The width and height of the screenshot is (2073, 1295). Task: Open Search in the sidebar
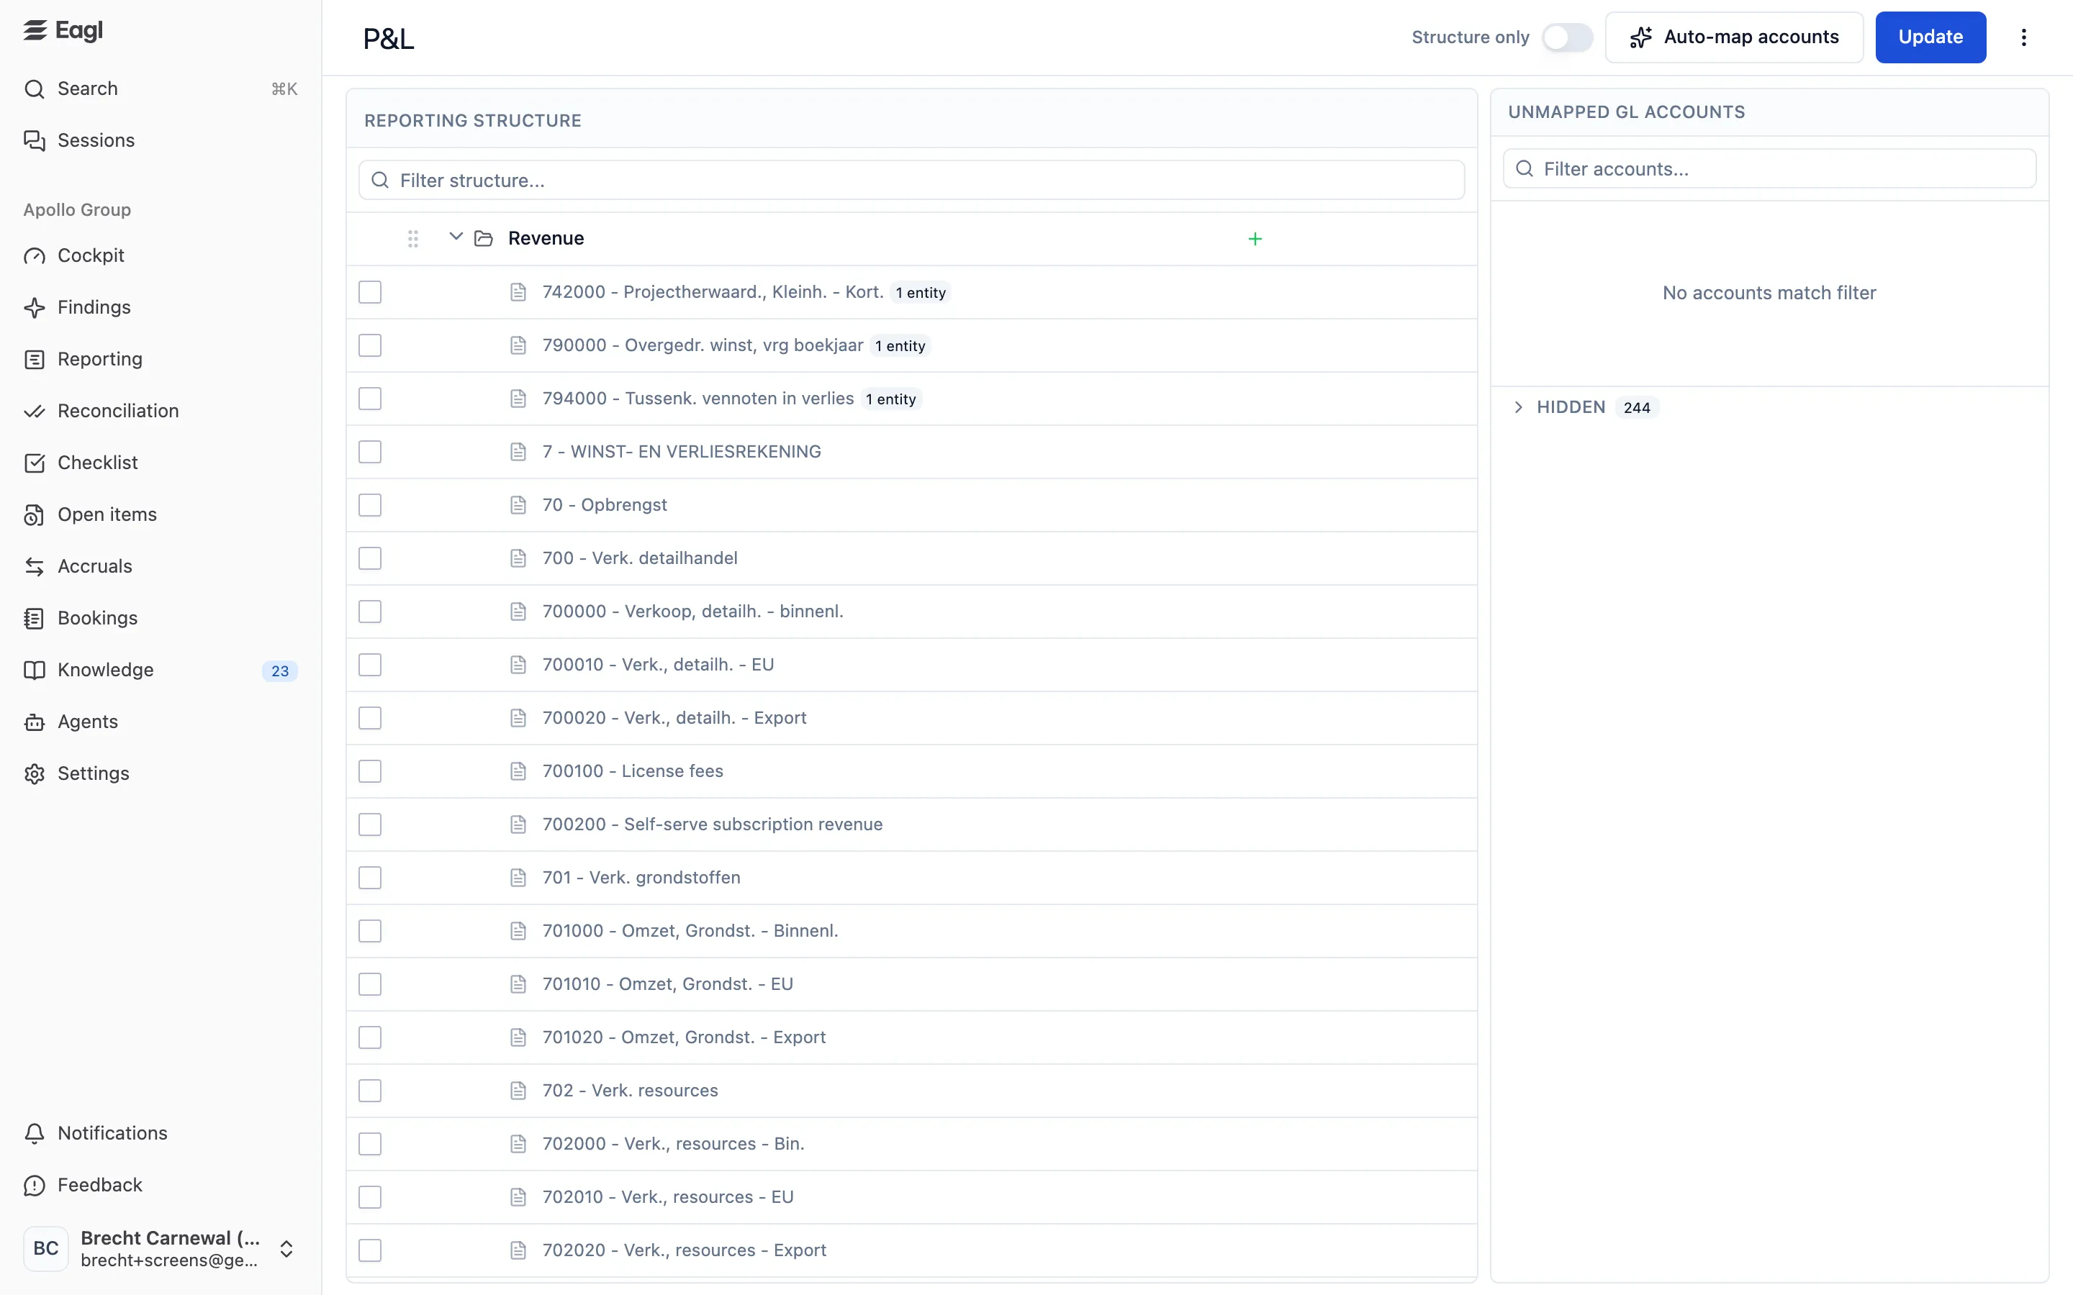161,89
